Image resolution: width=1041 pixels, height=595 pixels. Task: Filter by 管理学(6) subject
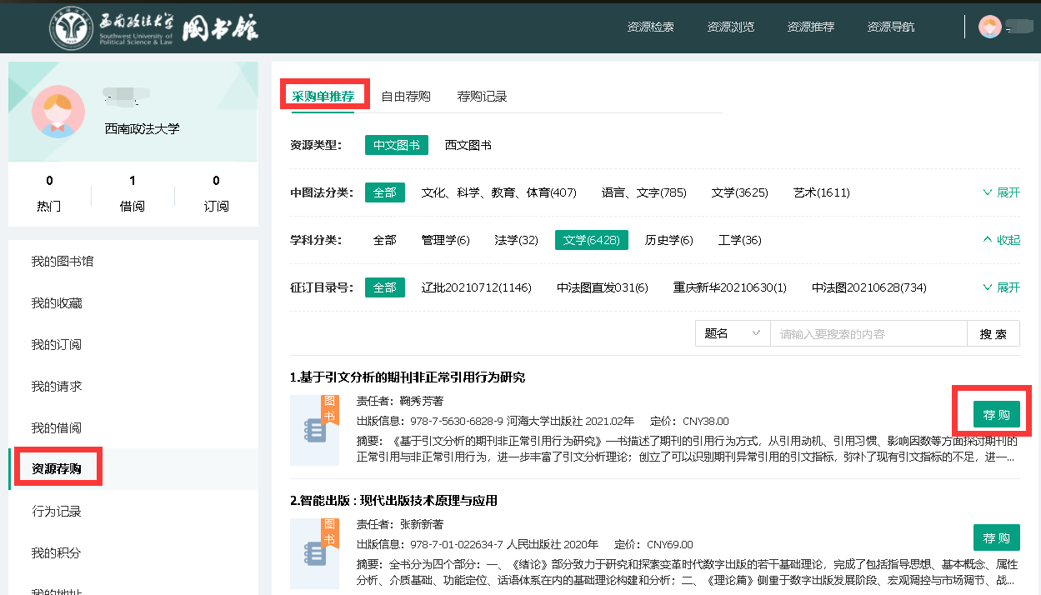(x=446, y=240)
